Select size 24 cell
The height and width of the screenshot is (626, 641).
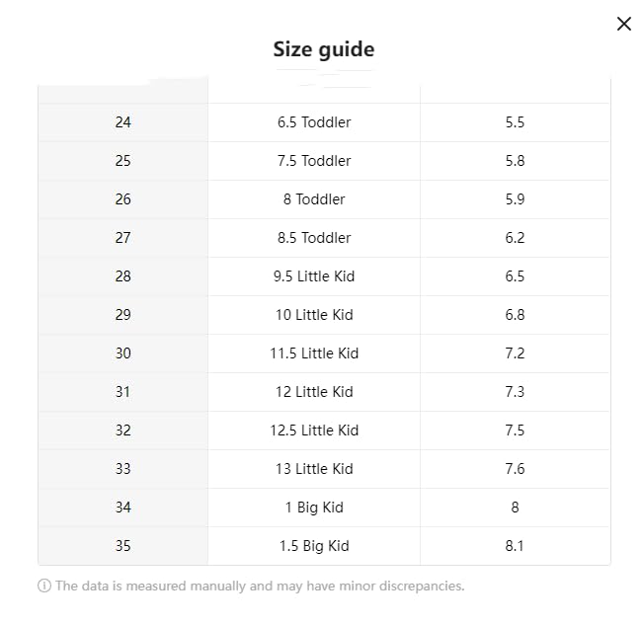(122, 122)
